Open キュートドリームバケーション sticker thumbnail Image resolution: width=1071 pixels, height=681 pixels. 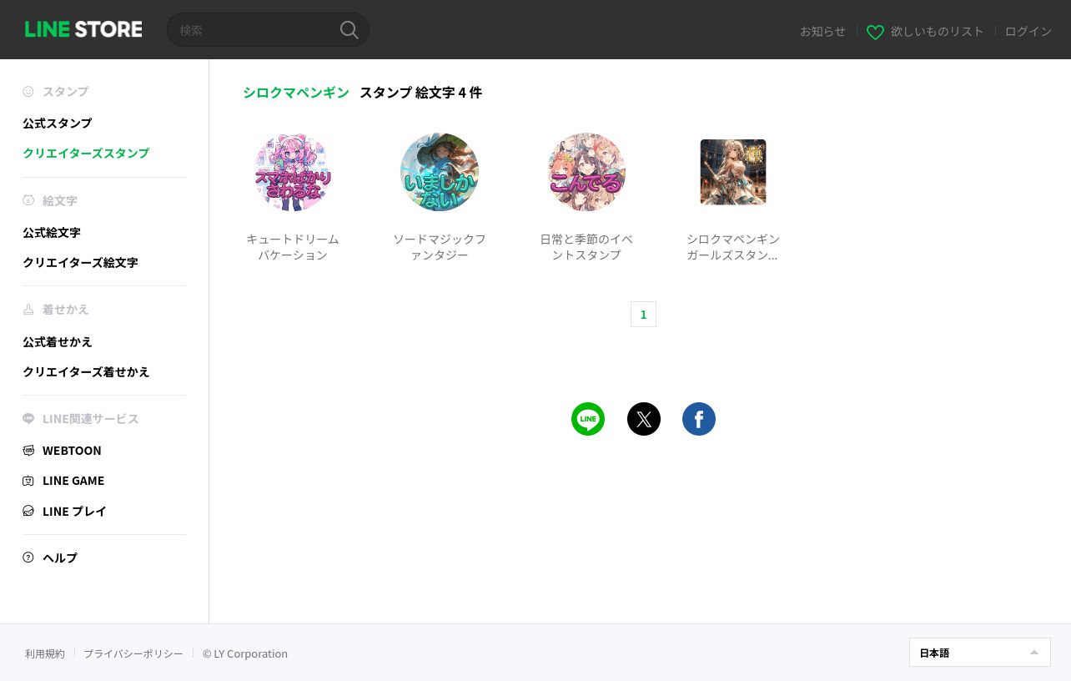pyautogui.click(x=293, y=172)
